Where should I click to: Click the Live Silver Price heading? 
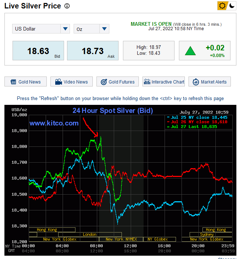coord(33,6)
